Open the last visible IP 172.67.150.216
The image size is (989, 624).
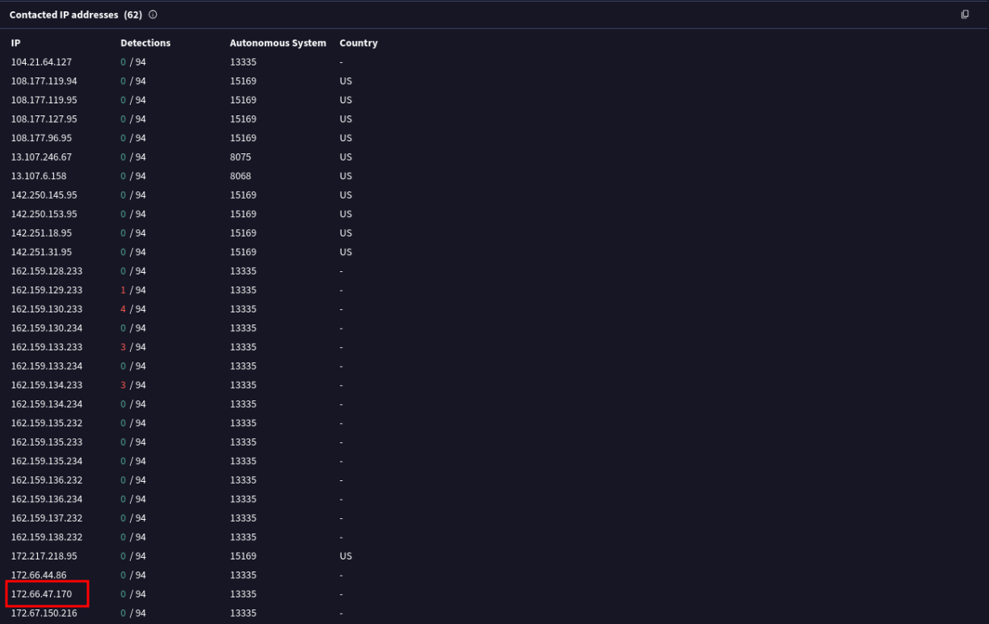(x=44, y=613)
